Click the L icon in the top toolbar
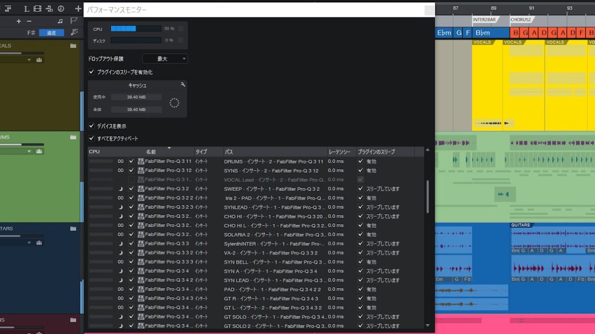595x334 pixels. click(x=26, y=9)
